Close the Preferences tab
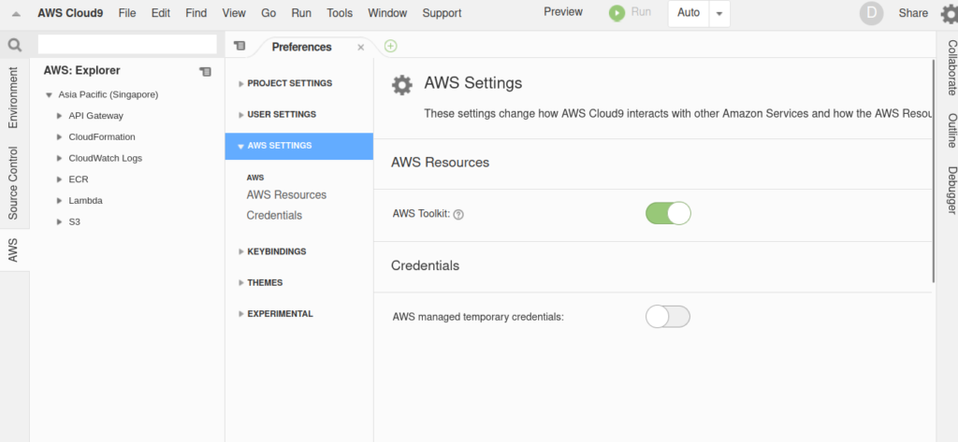 (360, 47)
